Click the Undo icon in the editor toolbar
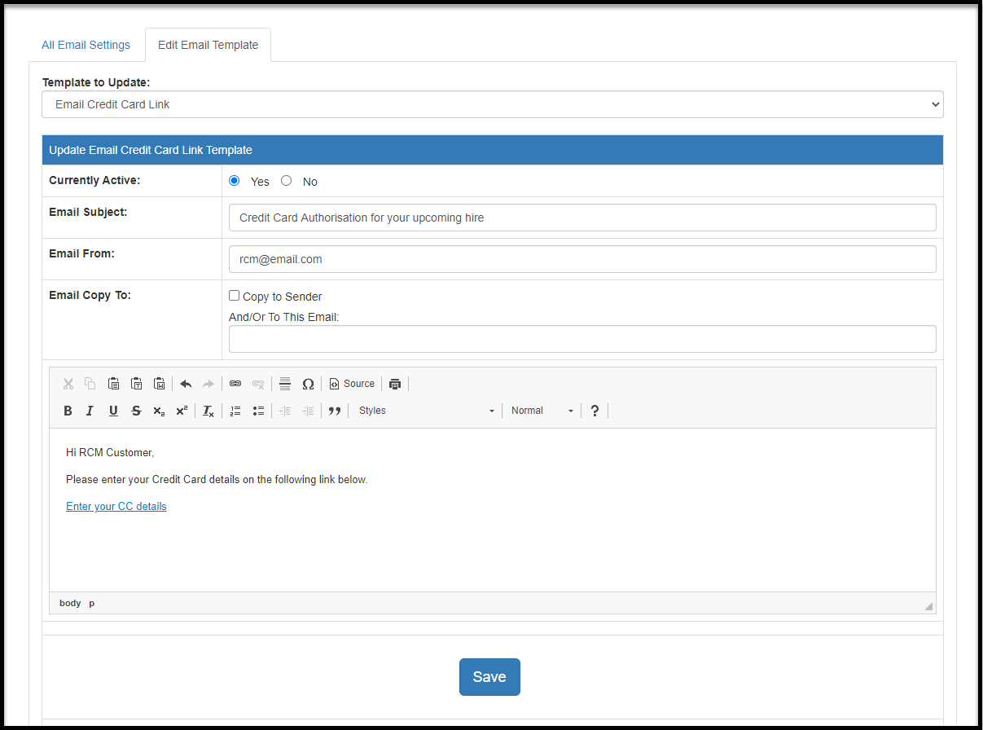Image resolution: width=983 pixels, height=730 pixels. pyautogui.click(x=185, y=383)
